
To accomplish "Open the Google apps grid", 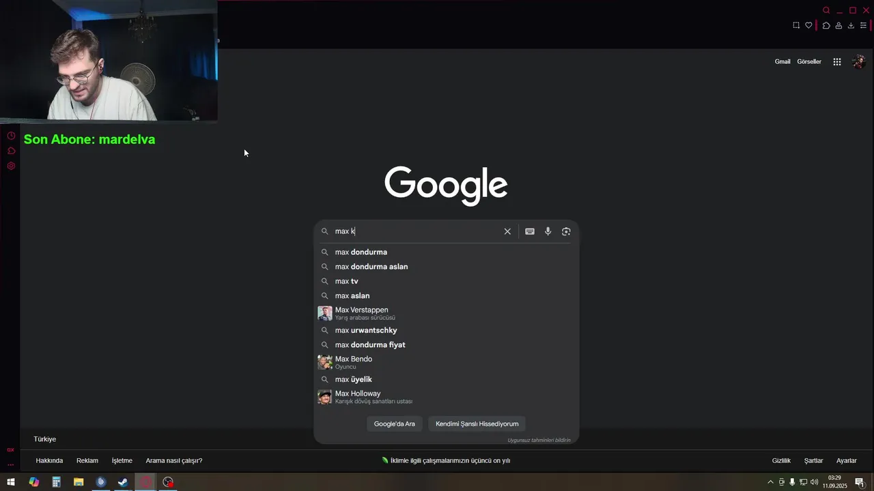I will coord(837,61).
